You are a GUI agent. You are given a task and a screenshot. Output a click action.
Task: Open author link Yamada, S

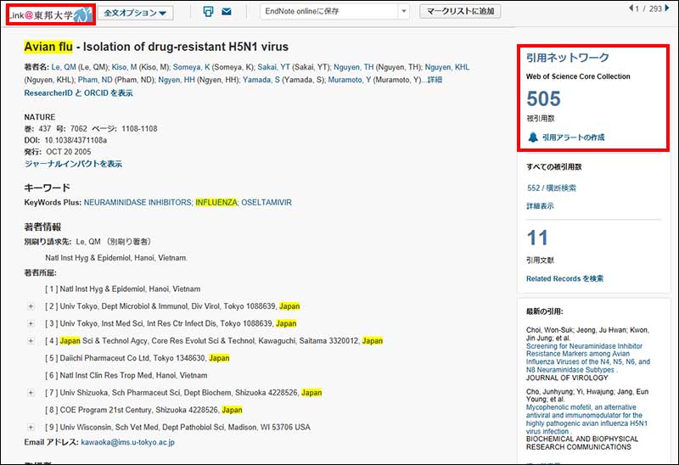click(x=261, y=80)
